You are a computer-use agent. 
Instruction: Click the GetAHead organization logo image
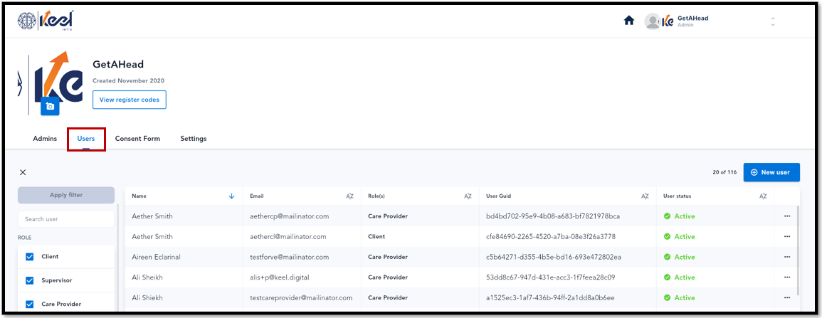51,83
